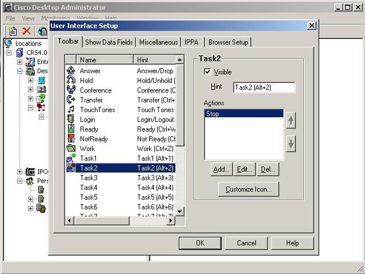Expand the Enterprise tree node
This screenshot has height=274, width=365.
(20, 62)
